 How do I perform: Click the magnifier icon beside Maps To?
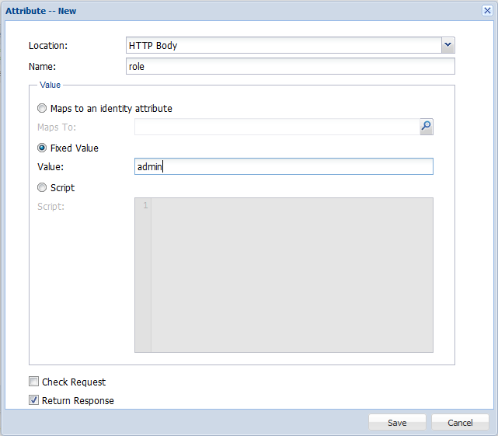426,127
